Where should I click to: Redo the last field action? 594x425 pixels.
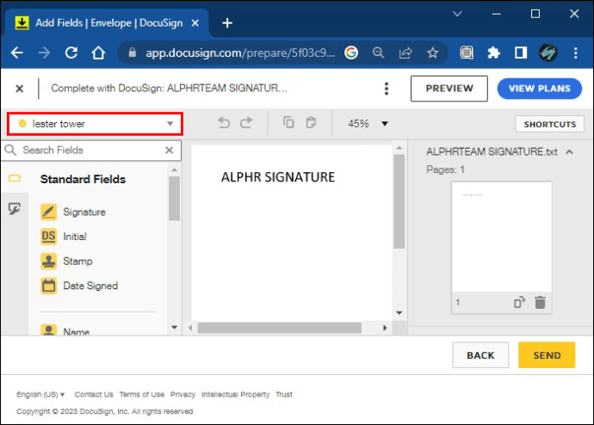coord(246,123)
